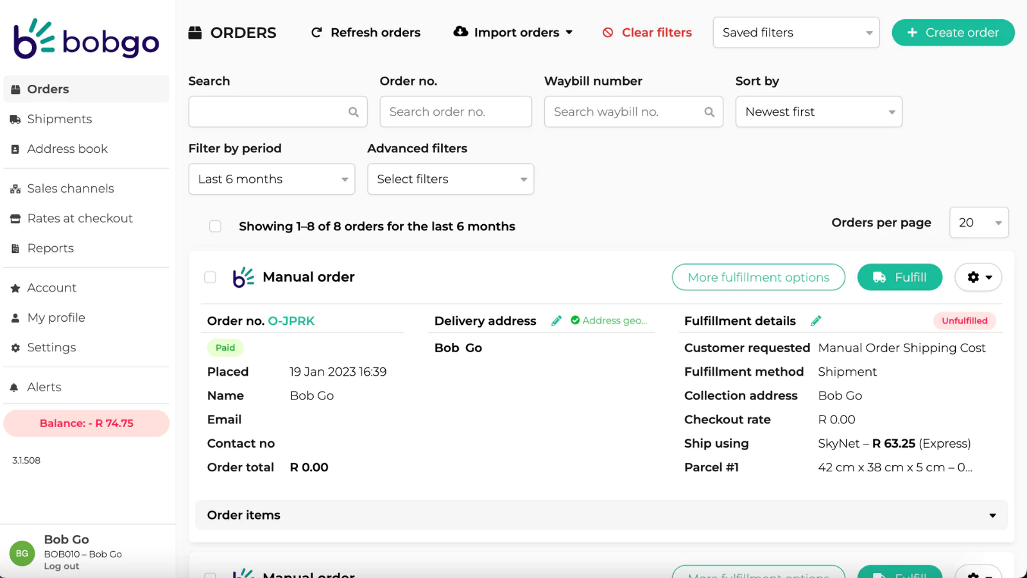
Task: Click into the Order no. search field
Action: 455,112
